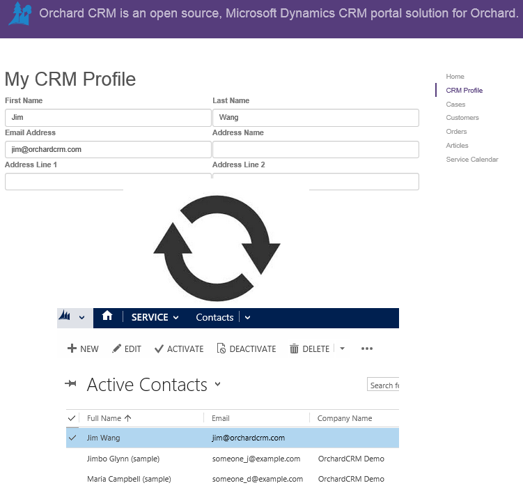The image size is (523, 490).
Task: Click the Email column header
Action: coord(221,418)
